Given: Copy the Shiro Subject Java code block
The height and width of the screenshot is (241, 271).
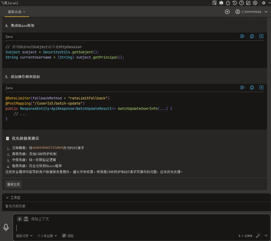Looking at the screenshot, I should pos(252,36).
